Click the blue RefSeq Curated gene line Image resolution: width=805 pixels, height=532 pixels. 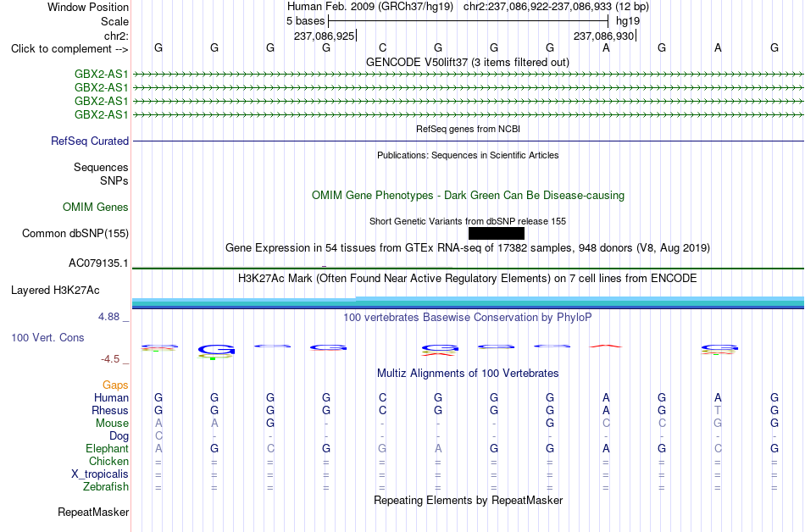pyautogui.click(x=469, y=141)
